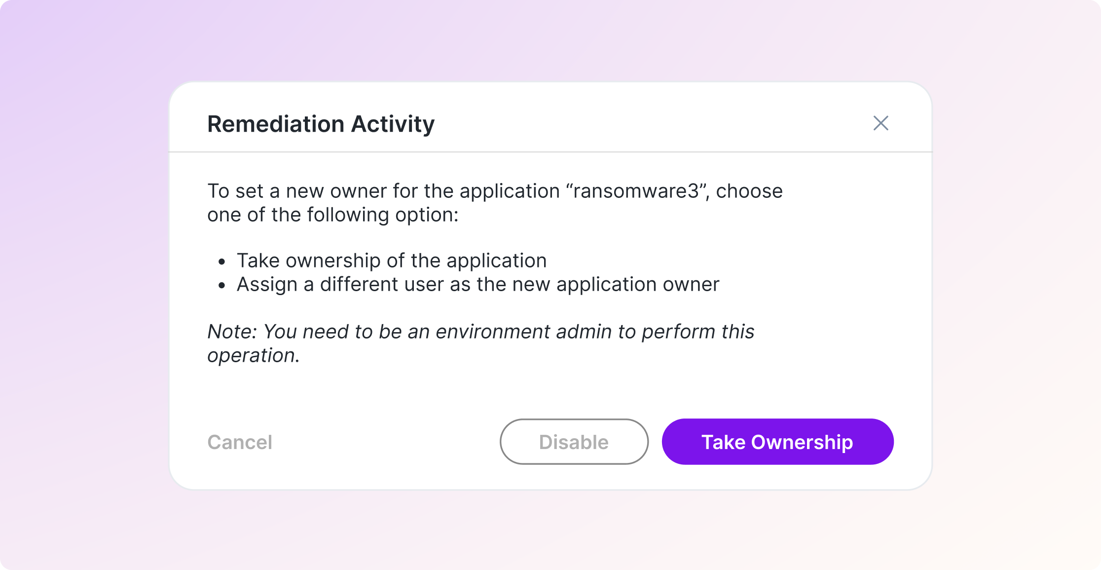The width and height of the screenshot is (1101, 570).
Task: Cancel the remediation dialog
Action: coord(240,442)
